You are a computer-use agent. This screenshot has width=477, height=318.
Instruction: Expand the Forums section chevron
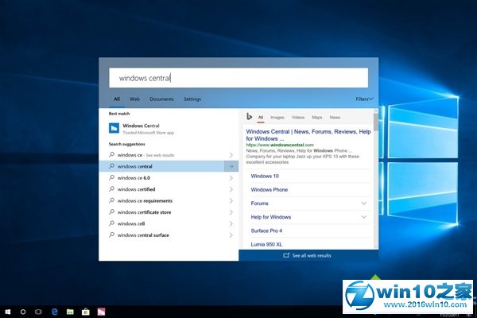(x=364, y=204)
